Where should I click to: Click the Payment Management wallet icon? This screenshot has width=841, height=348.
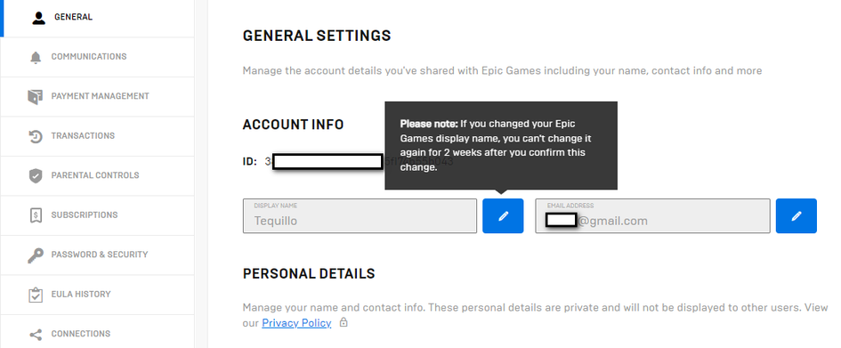35,96
